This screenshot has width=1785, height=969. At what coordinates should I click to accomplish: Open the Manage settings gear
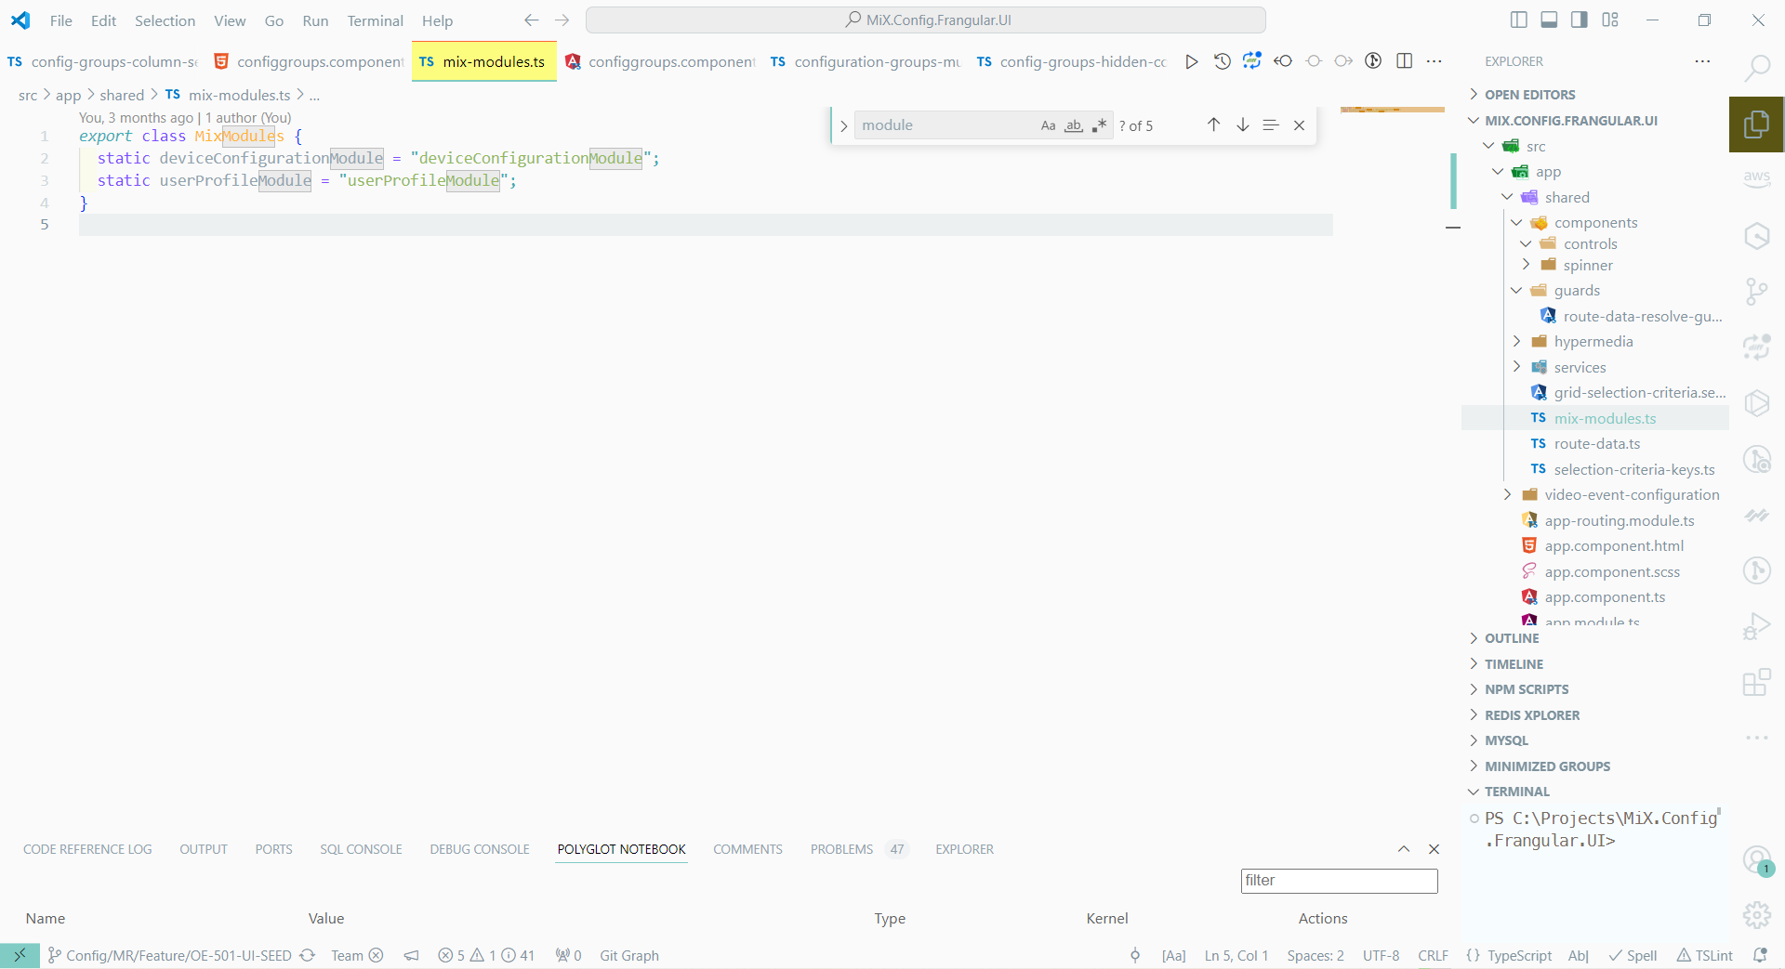pos(1756,915)
